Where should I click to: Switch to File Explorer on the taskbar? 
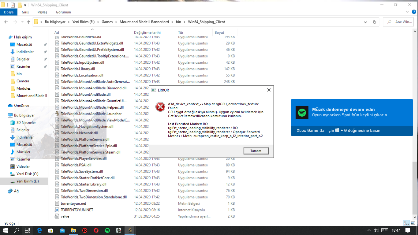click(x=73, y=230)
